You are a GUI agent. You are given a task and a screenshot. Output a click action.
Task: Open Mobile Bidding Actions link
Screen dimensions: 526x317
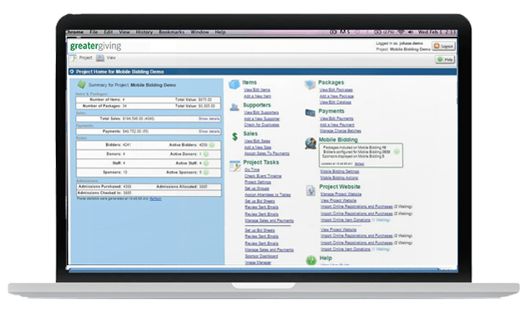point(339,178)
